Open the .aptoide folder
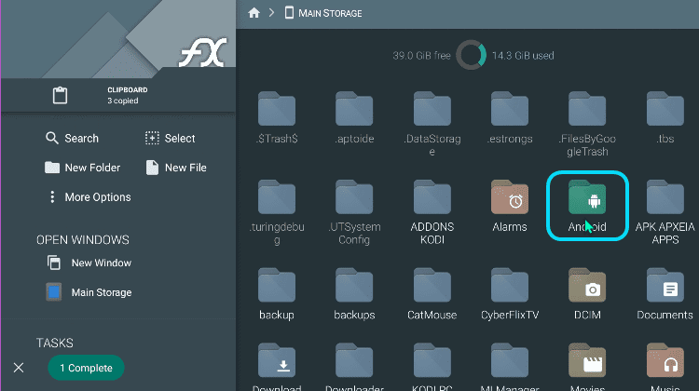Image resolution: width=699 pixels, height=391 pixels. [354, 118]
